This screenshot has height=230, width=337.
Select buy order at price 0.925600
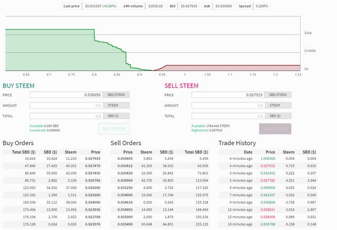(52, 195)
